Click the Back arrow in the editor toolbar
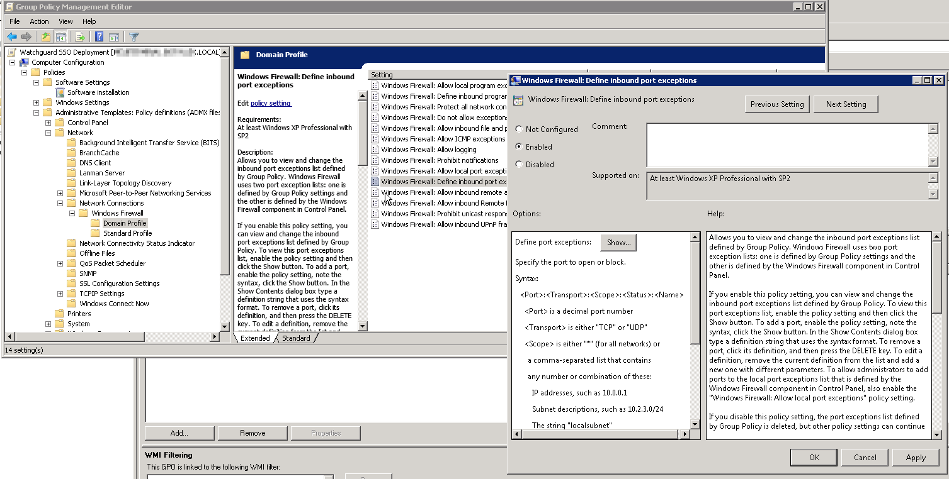Screen dimensions: 949x479 tap(12, 37)
